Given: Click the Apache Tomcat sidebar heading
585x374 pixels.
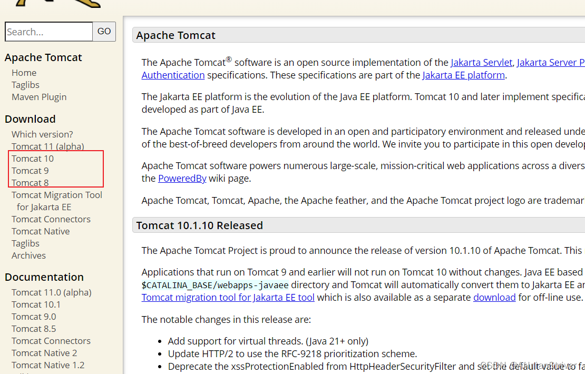Looking at the screenshot, I should (43, 57).
